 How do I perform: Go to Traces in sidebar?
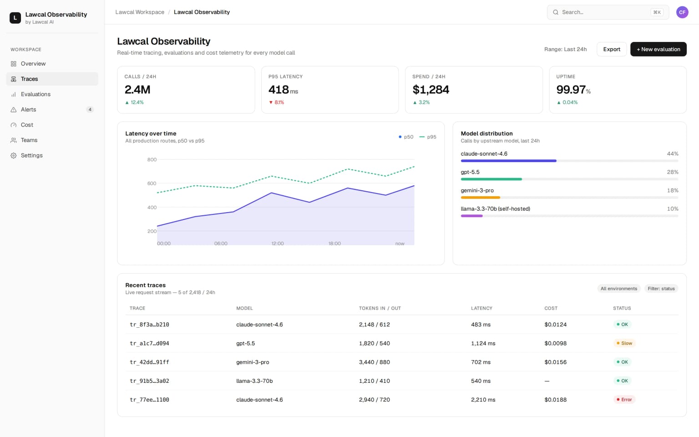(x=52, y=79)
